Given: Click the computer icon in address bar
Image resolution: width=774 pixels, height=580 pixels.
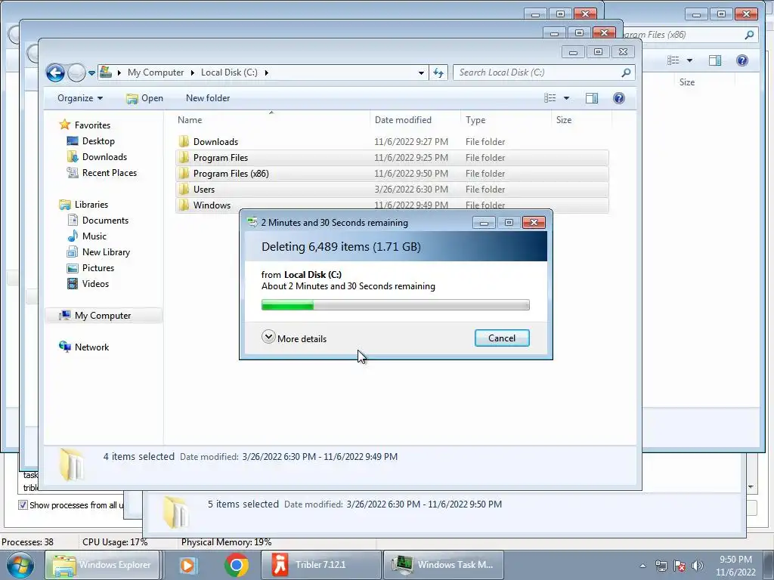Looking at the screenshot, I should (106, 72).
